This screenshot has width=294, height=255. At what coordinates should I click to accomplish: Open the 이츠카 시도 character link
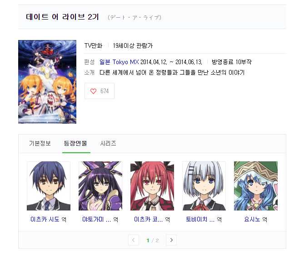click(x=45, y=219)
